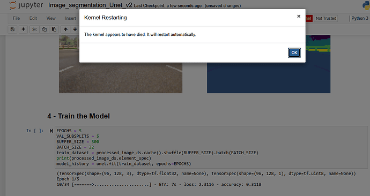Move selected cell down arrow
The image size is (370, 196).
(x=75, y=29)
